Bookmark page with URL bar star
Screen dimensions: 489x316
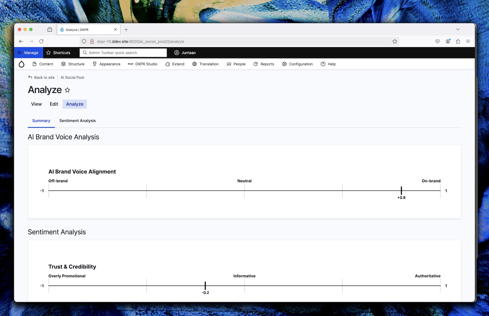(395, 42)
